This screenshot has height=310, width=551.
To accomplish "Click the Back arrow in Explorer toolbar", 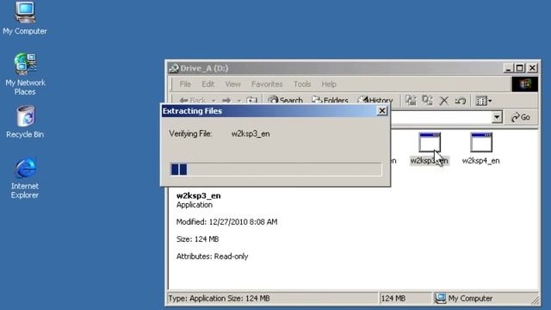I will 193,101.
